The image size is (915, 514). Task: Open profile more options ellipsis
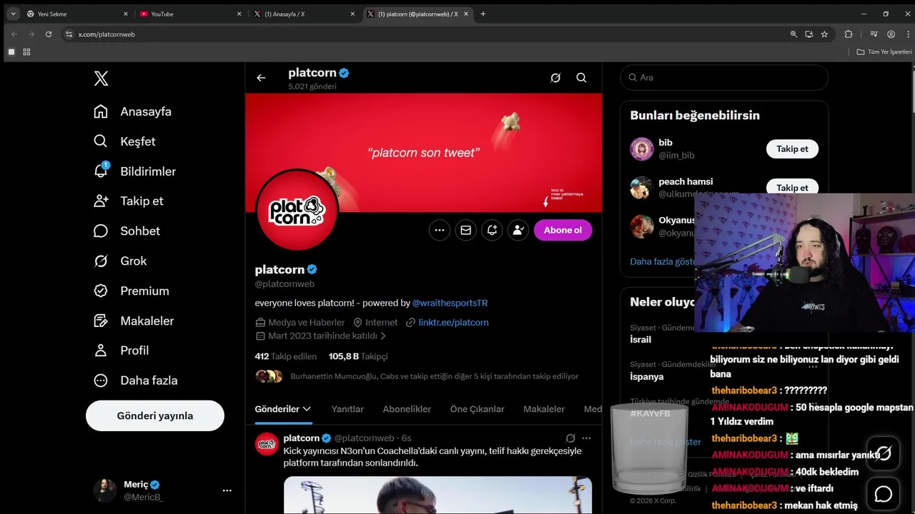[x=440, y=230]
